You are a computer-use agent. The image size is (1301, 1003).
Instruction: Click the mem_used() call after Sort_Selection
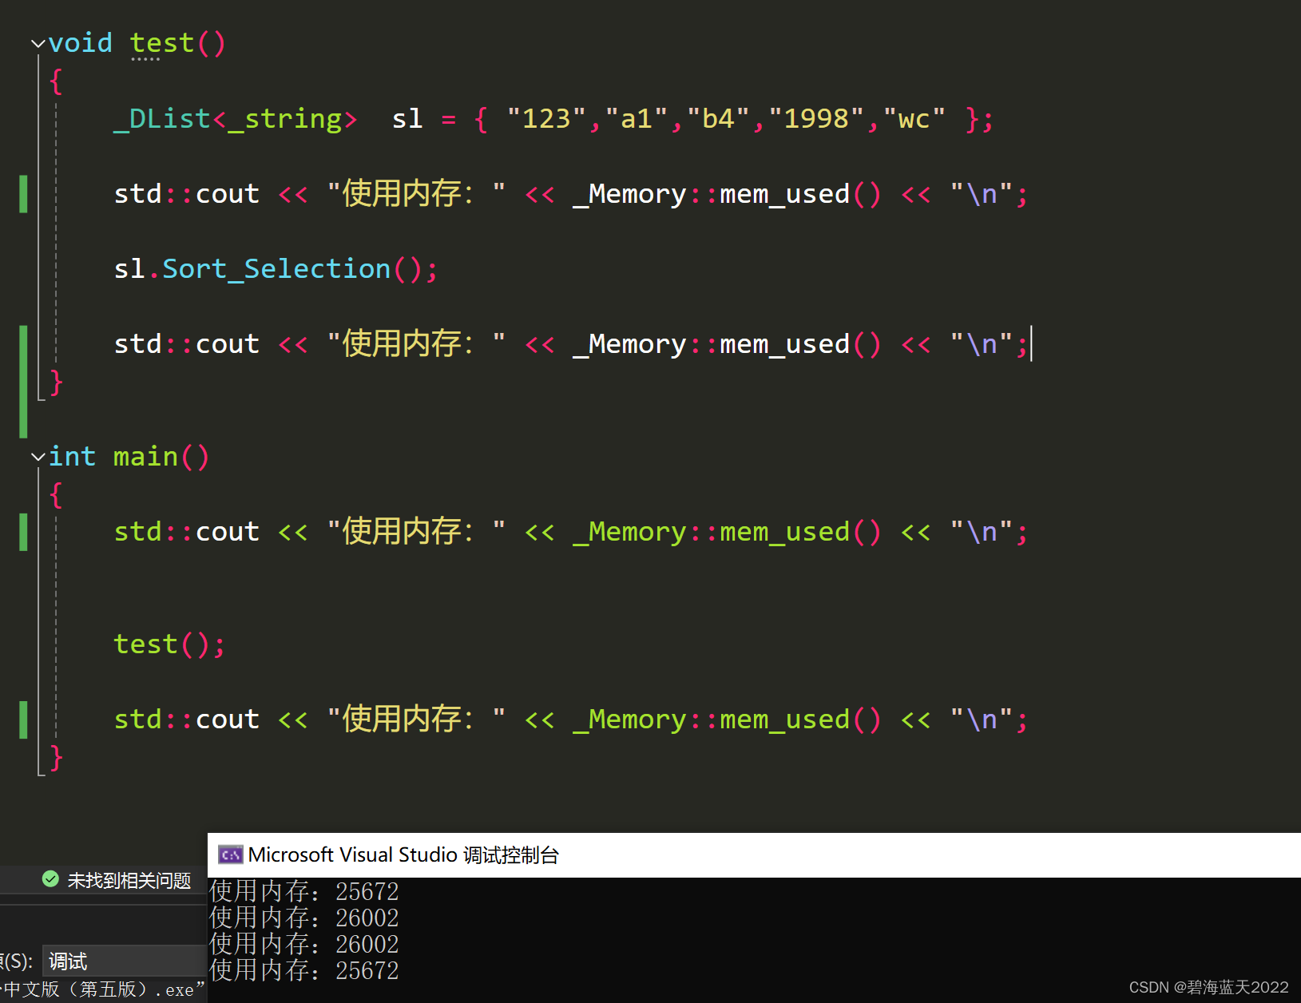tap(800, 344)
